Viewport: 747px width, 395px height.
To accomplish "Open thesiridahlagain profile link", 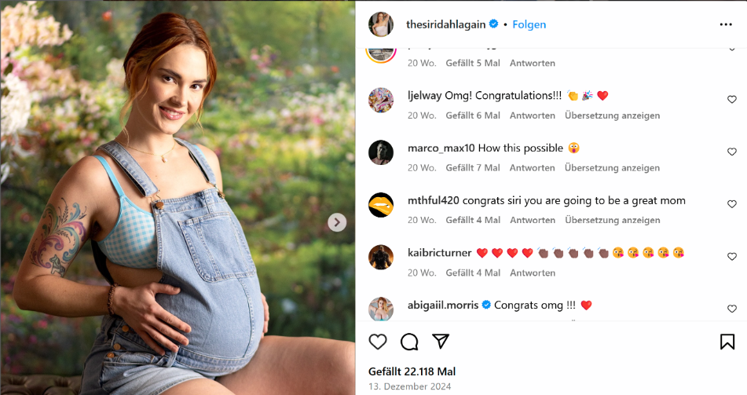I will [x=445, y=24].
